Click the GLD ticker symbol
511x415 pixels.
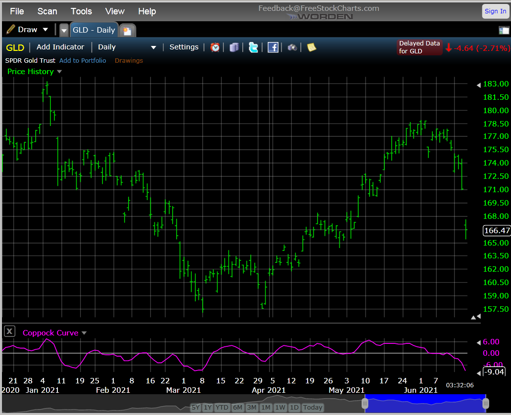tap(15, 47)
